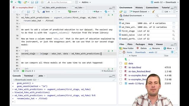
Task: Click the New File plus icon
Action: point(12,2)
